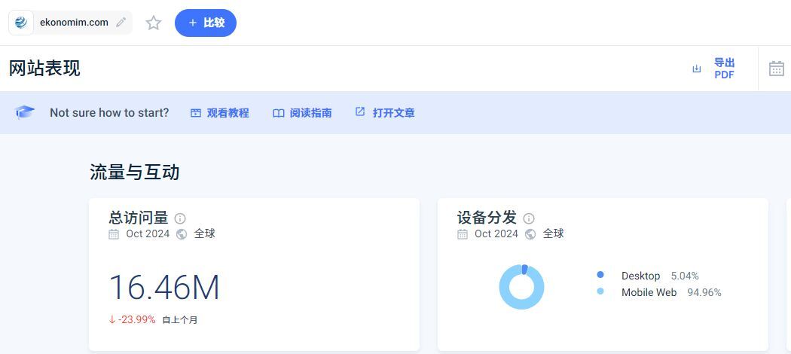
Task: Edit the ekonomim.com domain with pencil icon
Action: tap(121, 22)
